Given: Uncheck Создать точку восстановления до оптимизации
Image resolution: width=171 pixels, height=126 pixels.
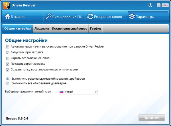Looking at the screenshot, I should click(8, 70).
